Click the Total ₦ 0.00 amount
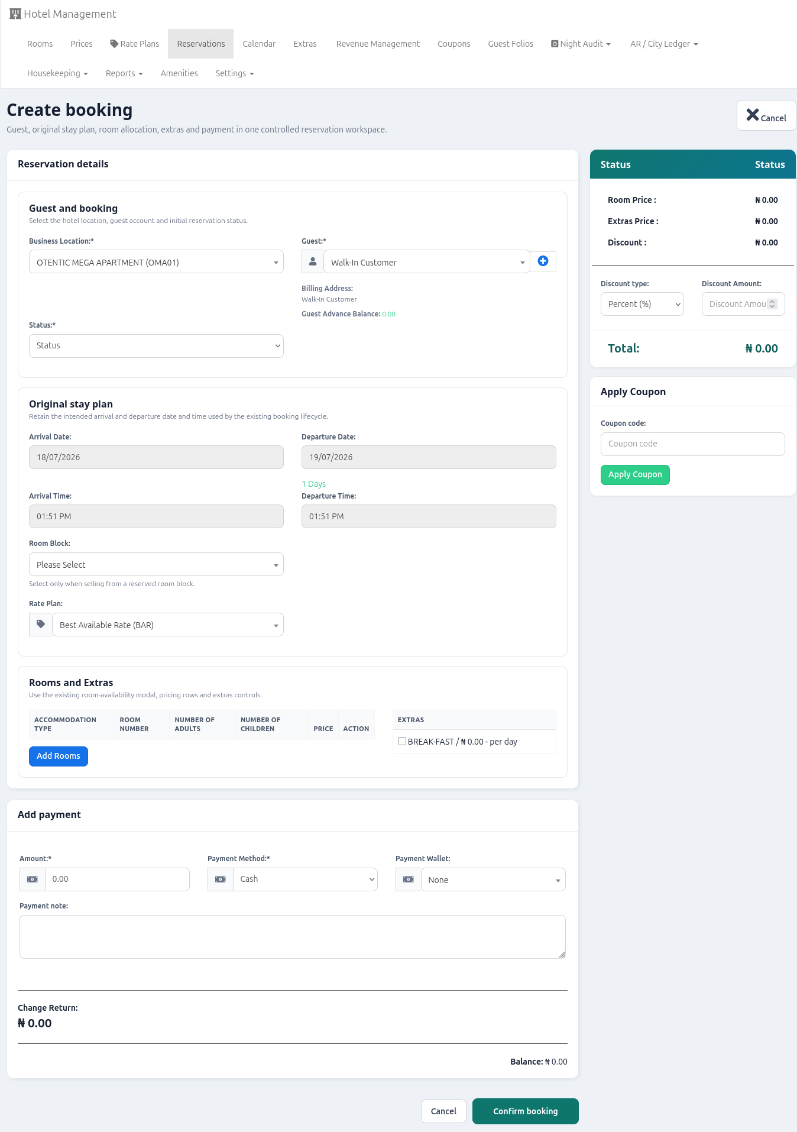This screenshot has height=1132, width=797. [x=762, y=348]
